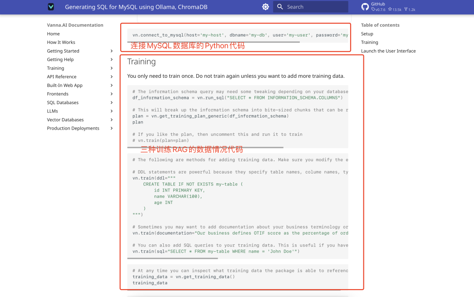Click the scrollbar under the vn.train SQL code block
The image size is (474, 297).
point(172,258)
